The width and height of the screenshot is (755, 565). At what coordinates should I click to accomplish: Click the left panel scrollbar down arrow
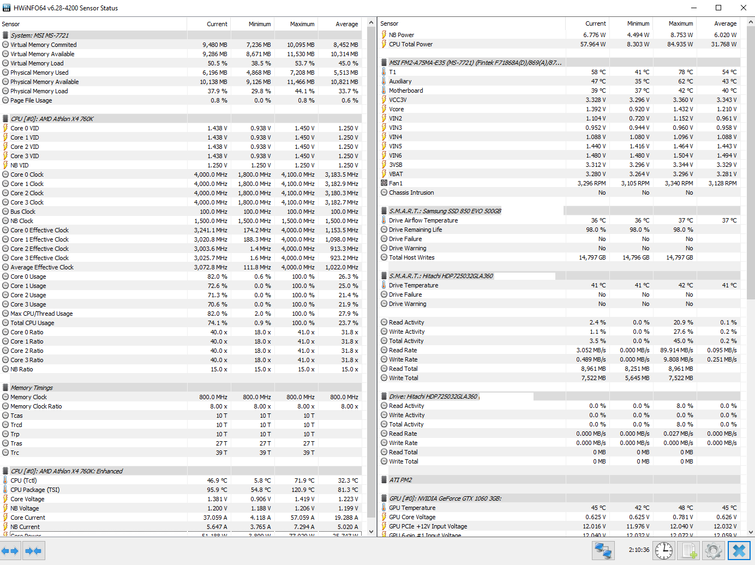tap(371, 531)
